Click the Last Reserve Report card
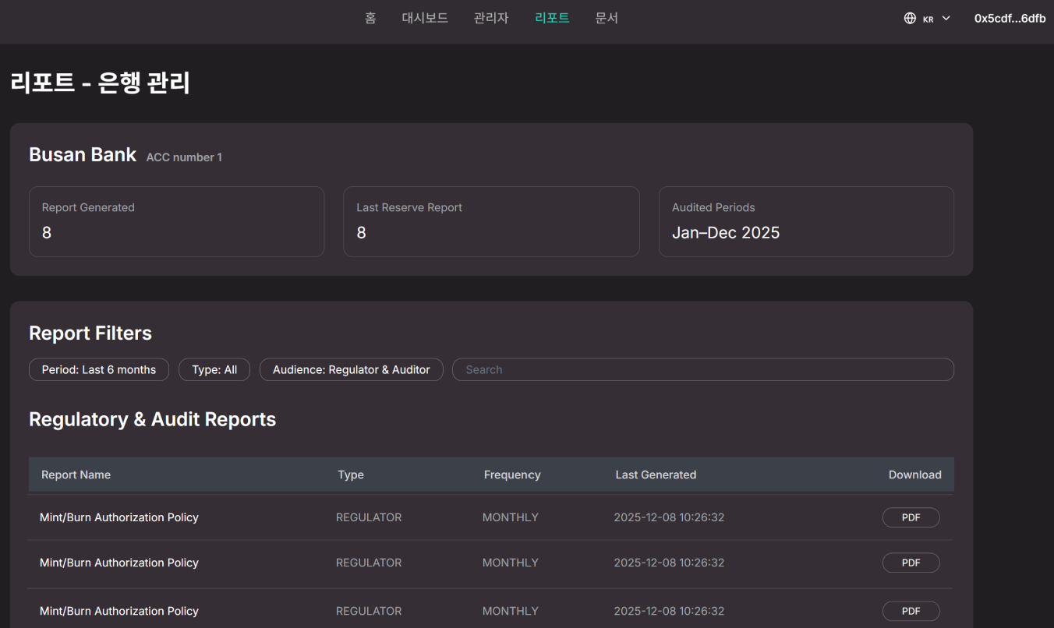This screenshot has height=628, width=1054. 491,221
